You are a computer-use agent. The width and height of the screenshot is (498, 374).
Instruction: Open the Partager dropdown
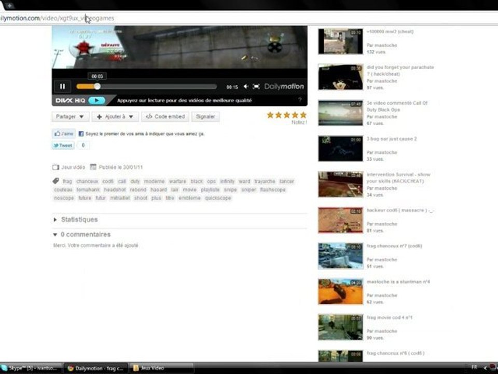pyautogui.click(x=70, y=117)
